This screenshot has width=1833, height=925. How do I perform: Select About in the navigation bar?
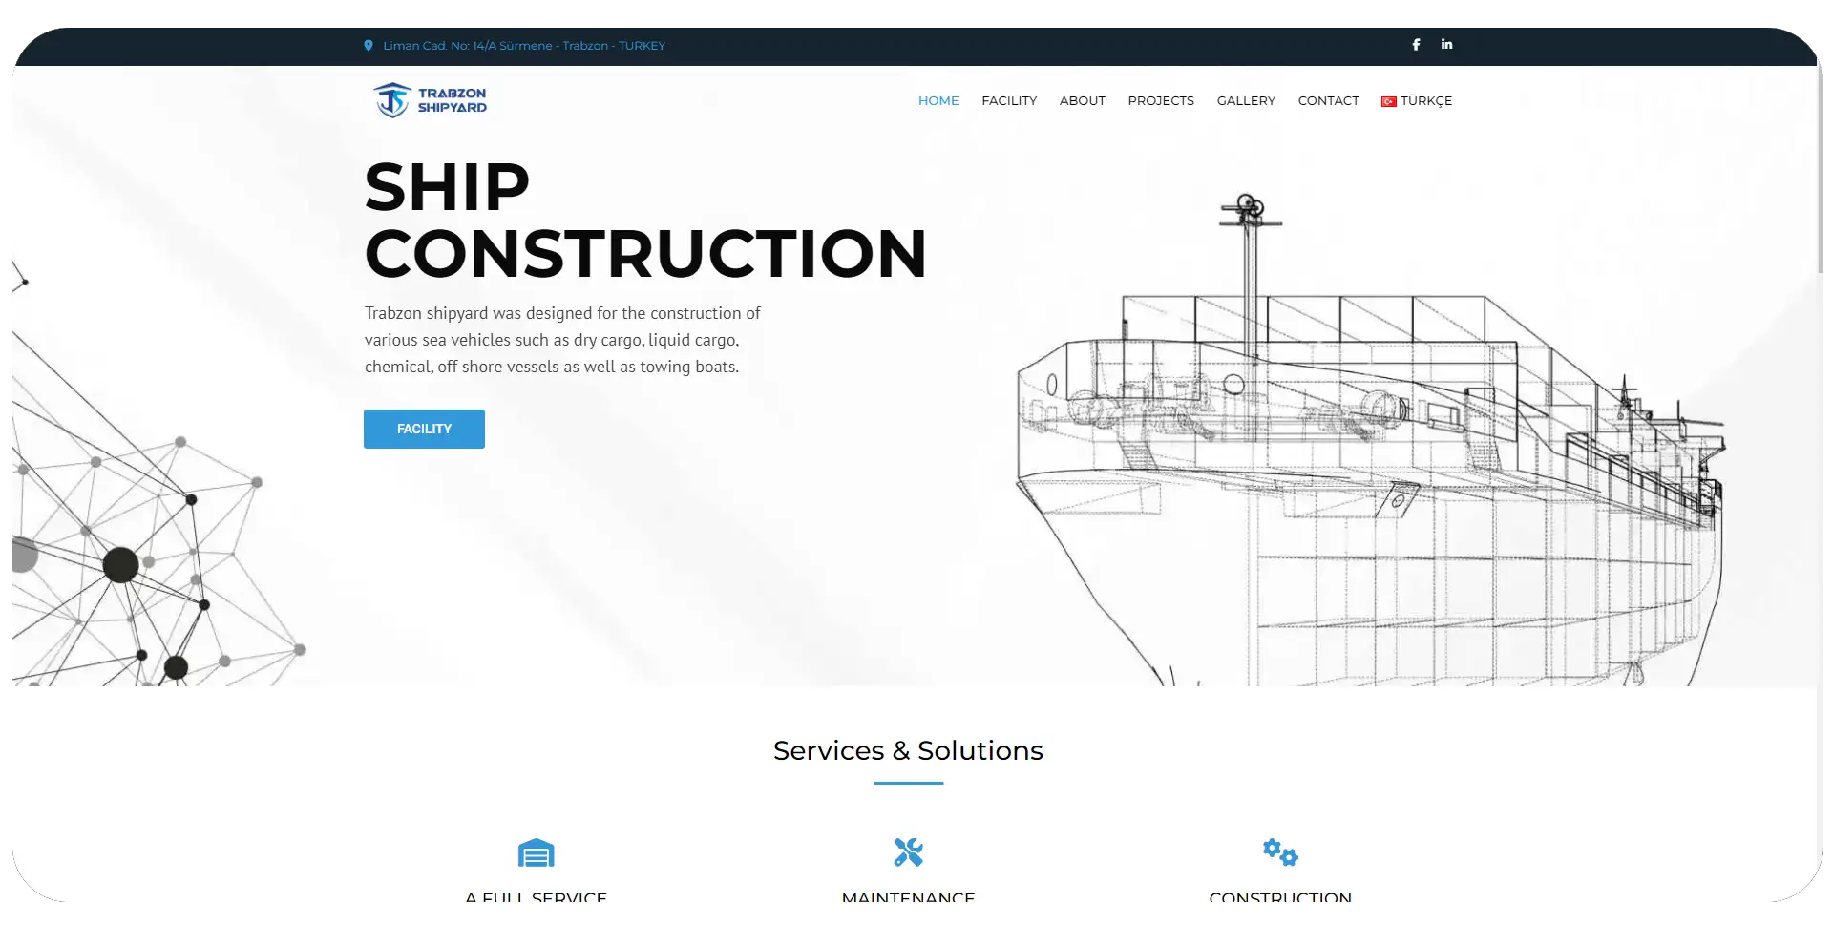(1082, 101)
